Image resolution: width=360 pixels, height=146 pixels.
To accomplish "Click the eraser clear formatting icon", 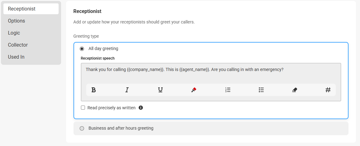I will 295,90.
